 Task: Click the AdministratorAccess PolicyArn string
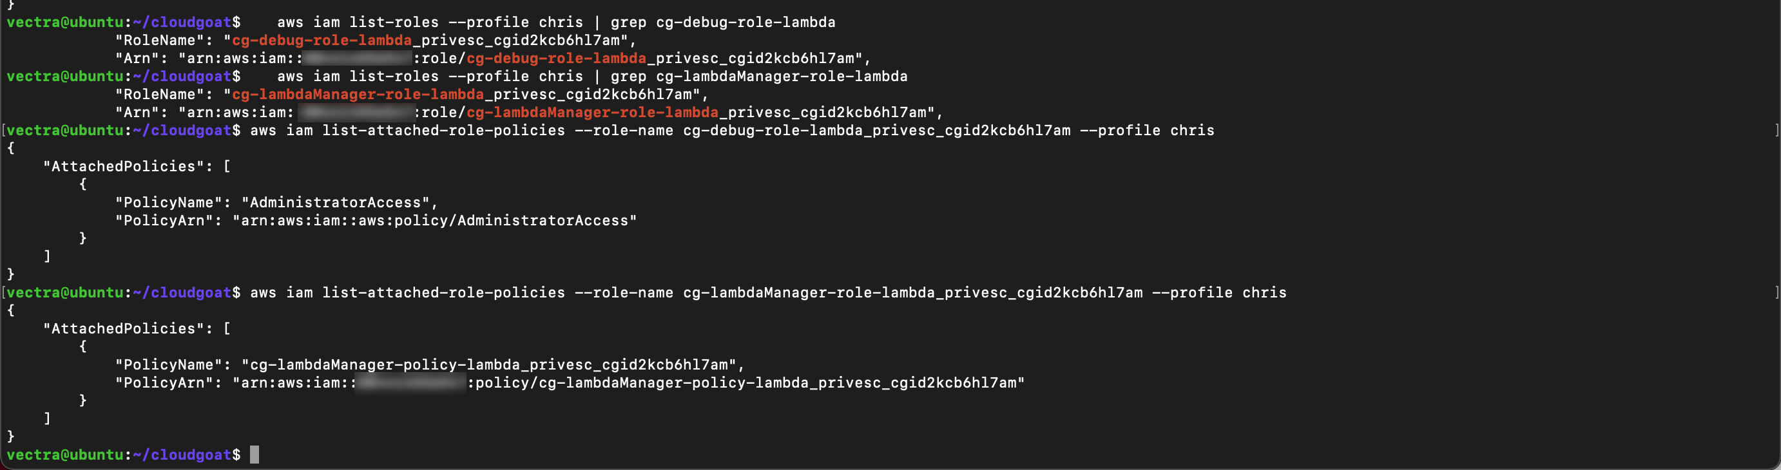point(434,220)
